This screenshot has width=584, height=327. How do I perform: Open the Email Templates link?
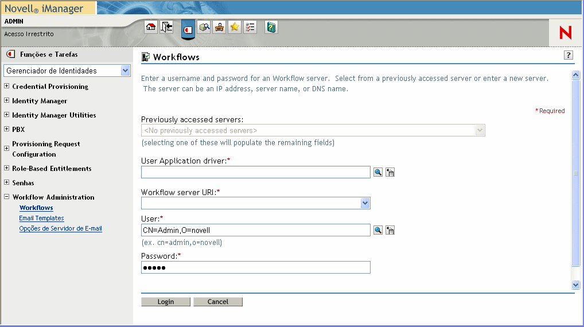pyautogui.click(x=41, y=218)
